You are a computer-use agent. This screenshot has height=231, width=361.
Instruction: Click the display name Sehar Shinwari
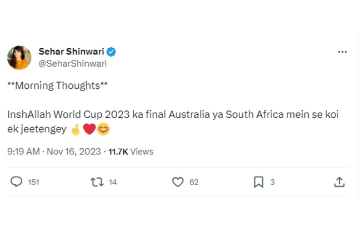click(x=71, y=52)
